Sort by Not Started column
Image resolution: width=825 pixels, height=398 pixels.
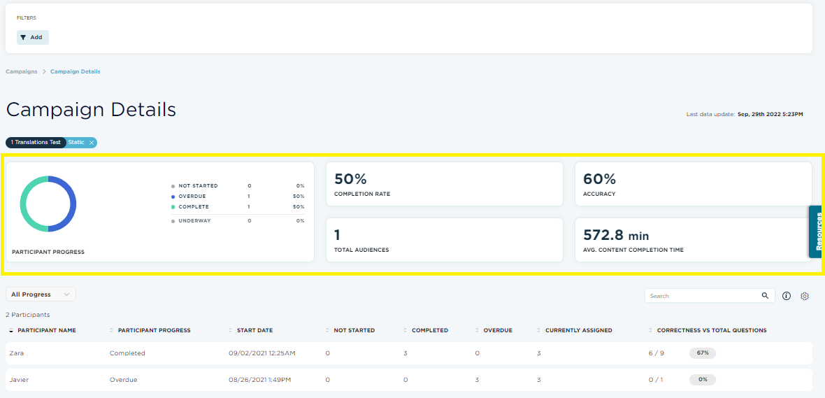(350, 331)
